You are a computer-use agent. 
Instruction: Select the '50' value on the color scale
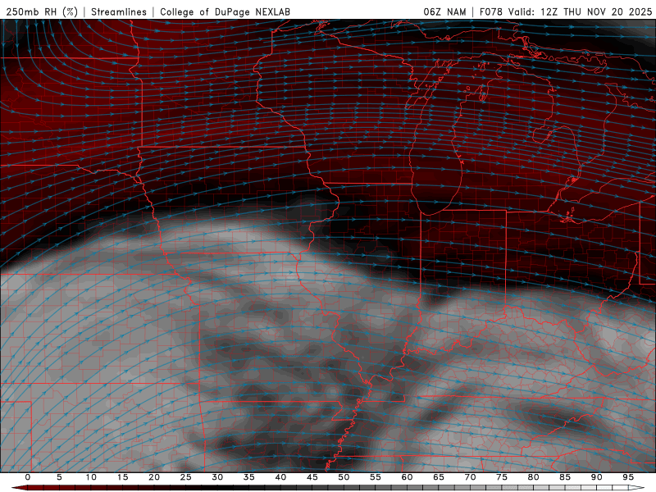344,477
